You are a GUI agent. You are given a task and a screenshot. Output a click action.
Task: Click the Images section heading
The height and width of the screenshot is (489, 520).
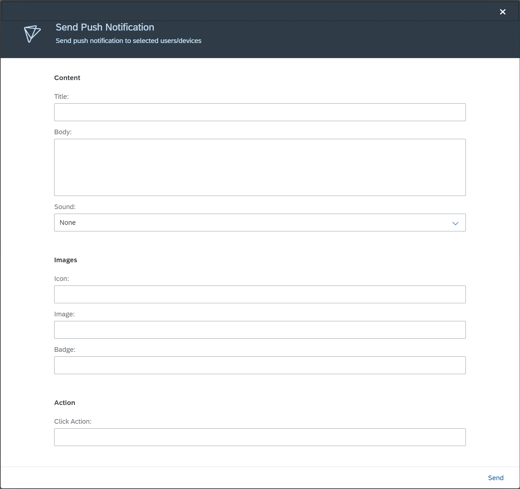66,260
